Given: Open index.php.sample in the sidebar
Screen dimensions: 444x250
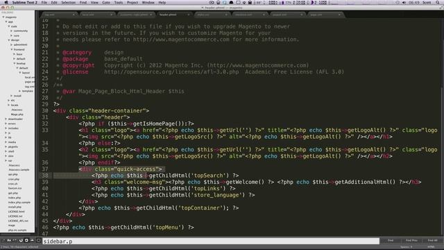Looking at the screenshot, I should [19, 202].
